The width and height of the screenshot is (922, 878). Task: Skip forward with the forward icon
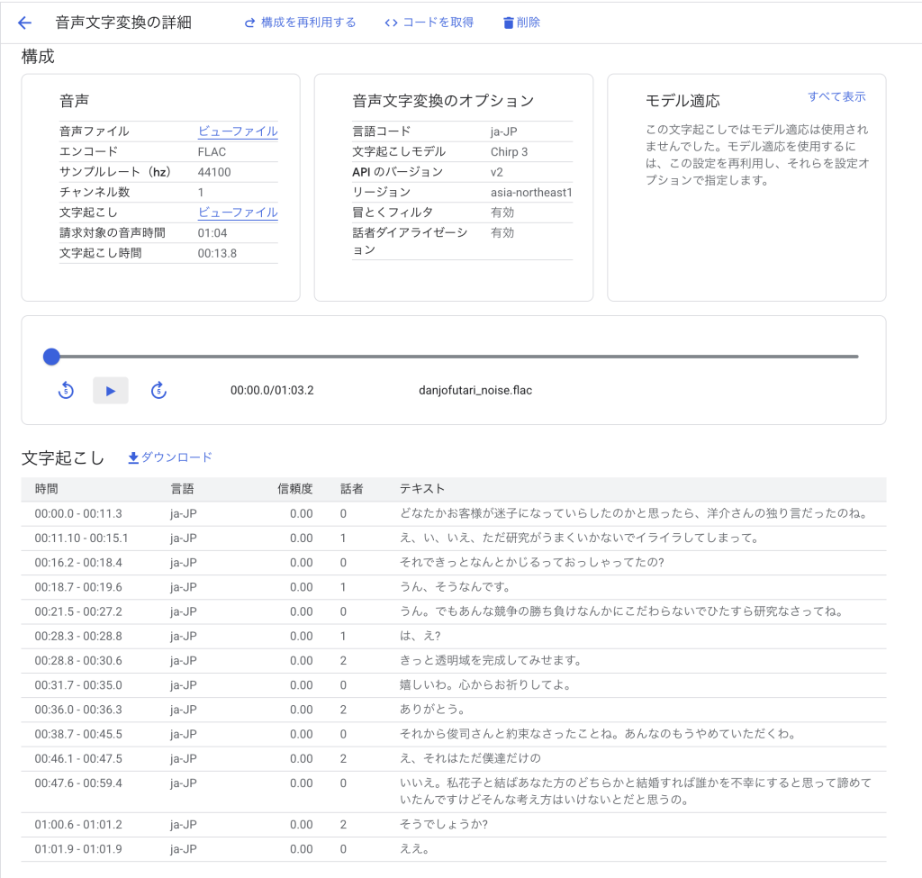[158, 390]
